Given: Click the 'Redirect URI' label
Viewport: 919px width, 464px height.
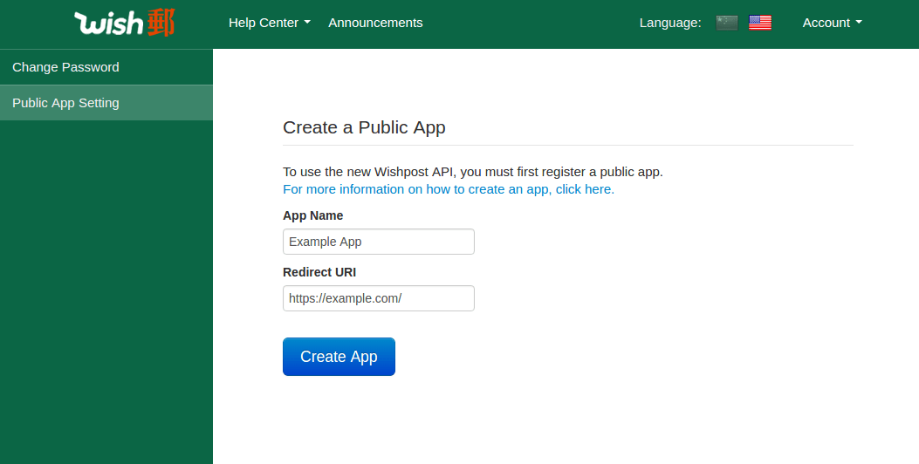Looking at the screenshot, I should click(x=319, y=272).
